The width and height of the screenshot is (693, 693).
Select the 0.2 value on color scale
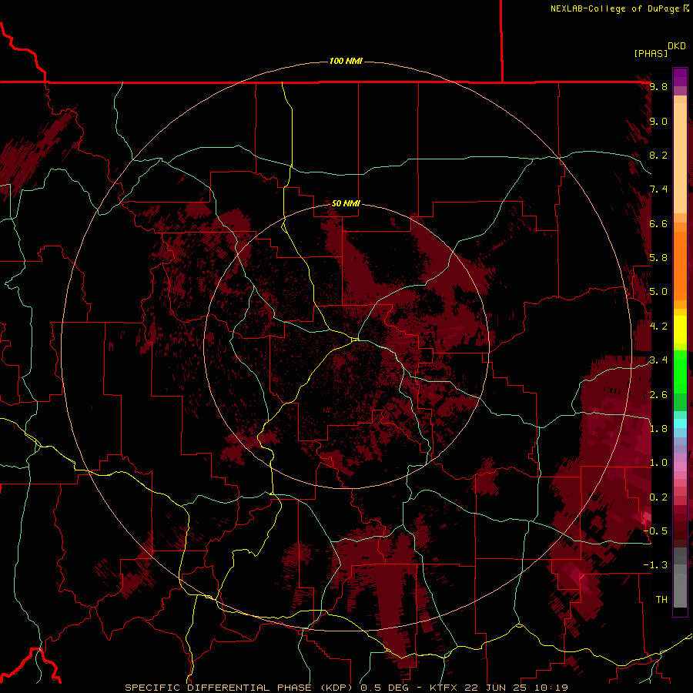(x=658, y=497)
